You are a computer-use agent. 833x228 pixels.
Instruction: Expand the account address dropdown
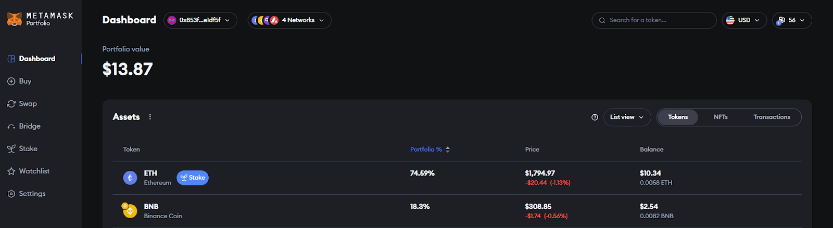coord(200,20)
